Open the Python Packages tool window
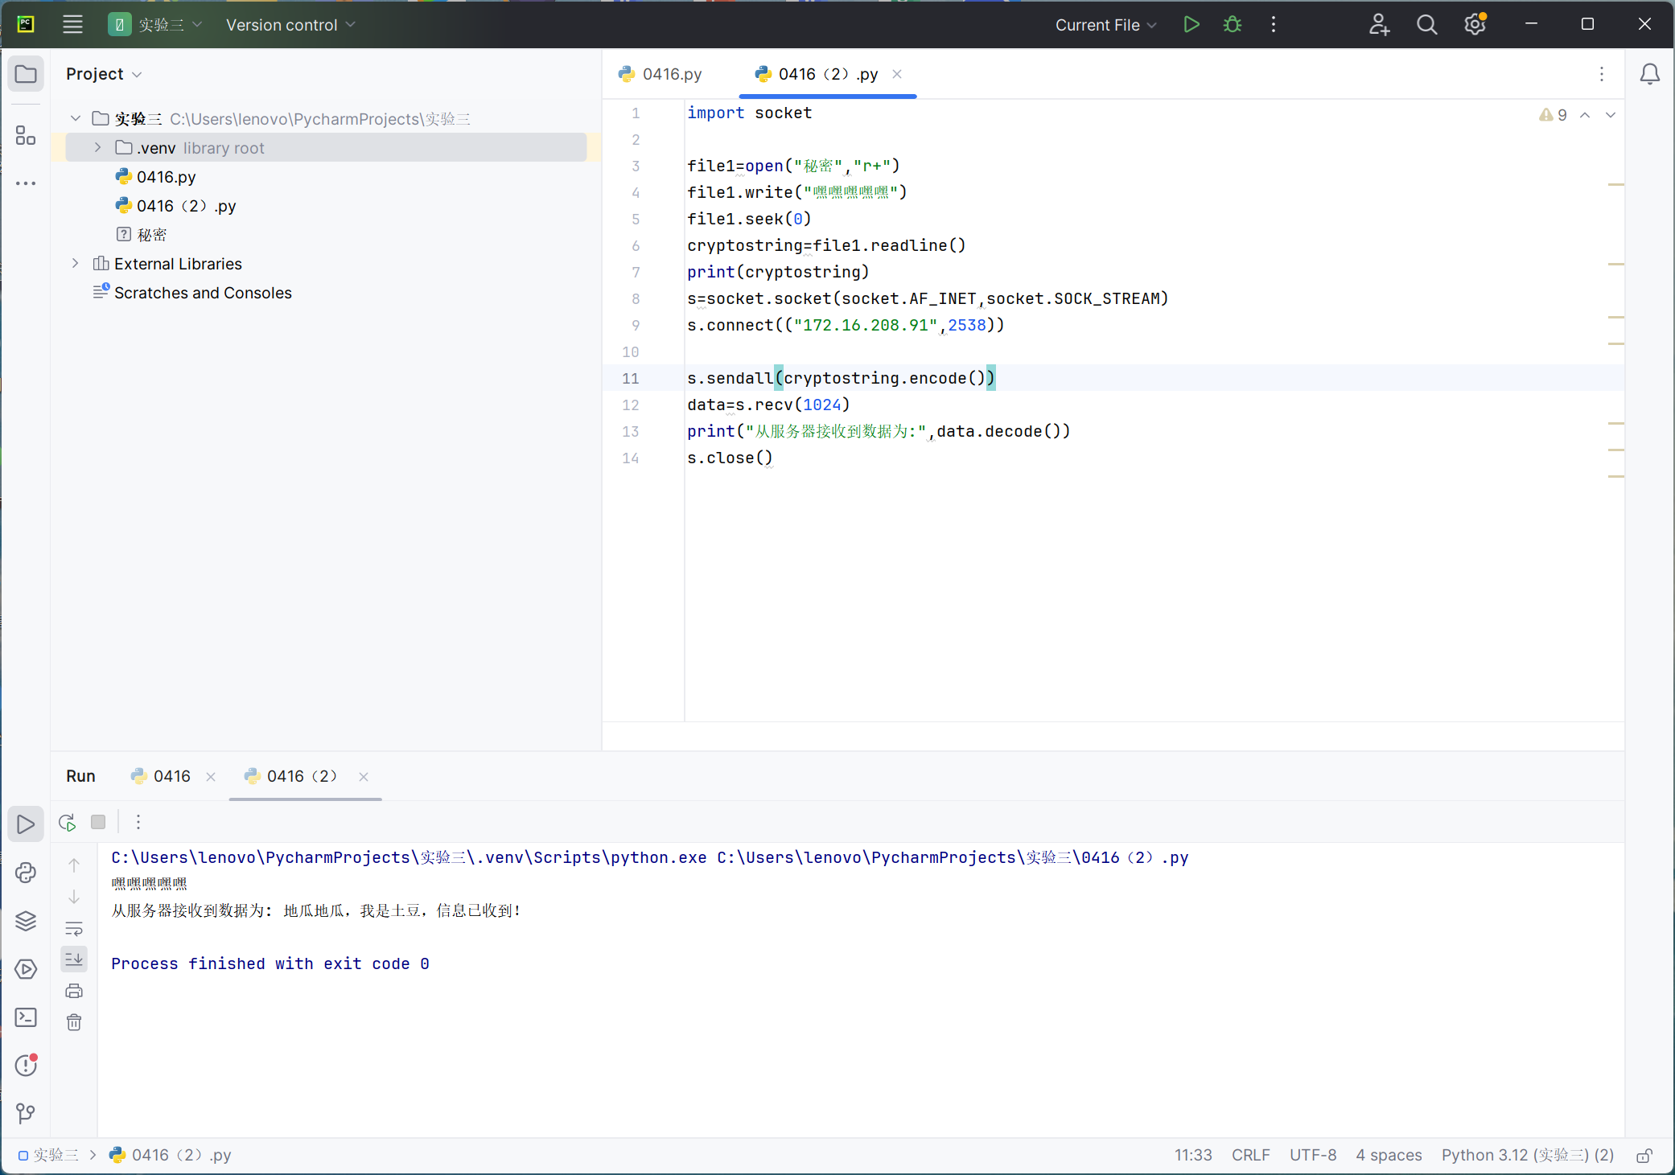Viewport: 1675px width, 1175px height. 26,921
